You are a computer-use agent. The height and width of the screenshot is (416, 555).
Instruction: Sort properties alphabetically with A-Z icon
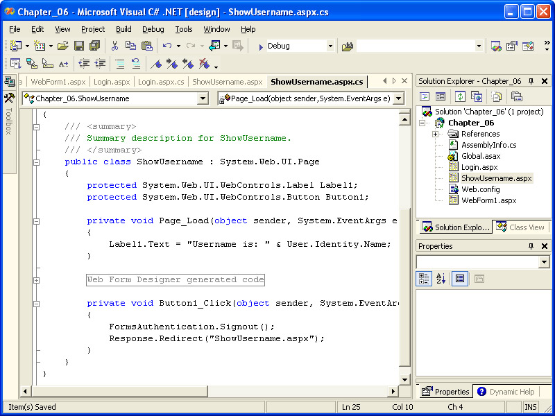441,279
